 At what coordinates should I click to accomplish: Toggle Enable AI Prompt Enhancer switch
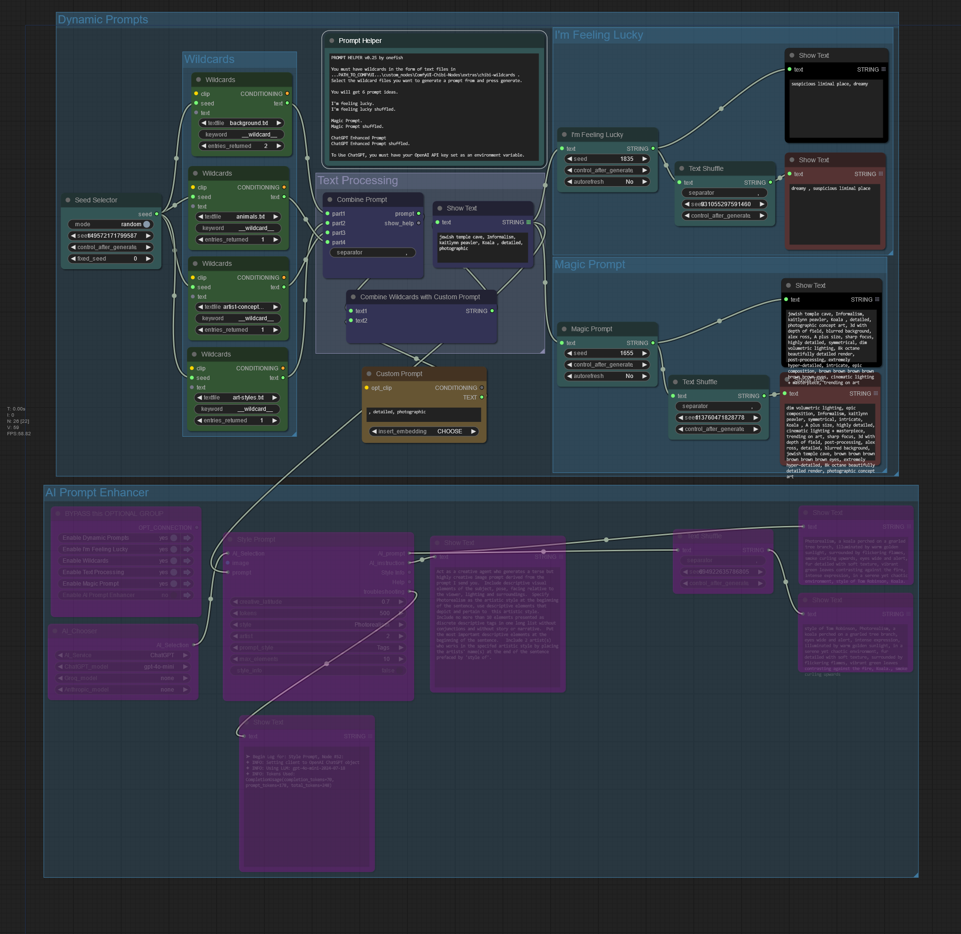tap(174, 595)
